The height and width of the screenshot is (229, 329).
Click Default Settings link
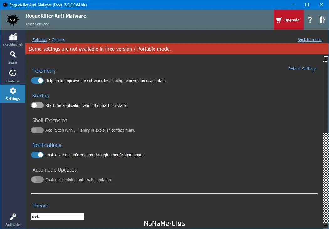(302, 69)
